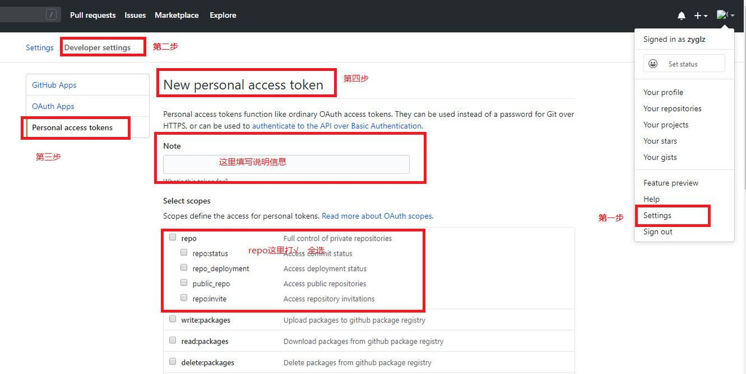Image resolution: width=746 pixels, height=374 pixels.
Task: Check the repo scope checkbox
Action: pos(173,237)
